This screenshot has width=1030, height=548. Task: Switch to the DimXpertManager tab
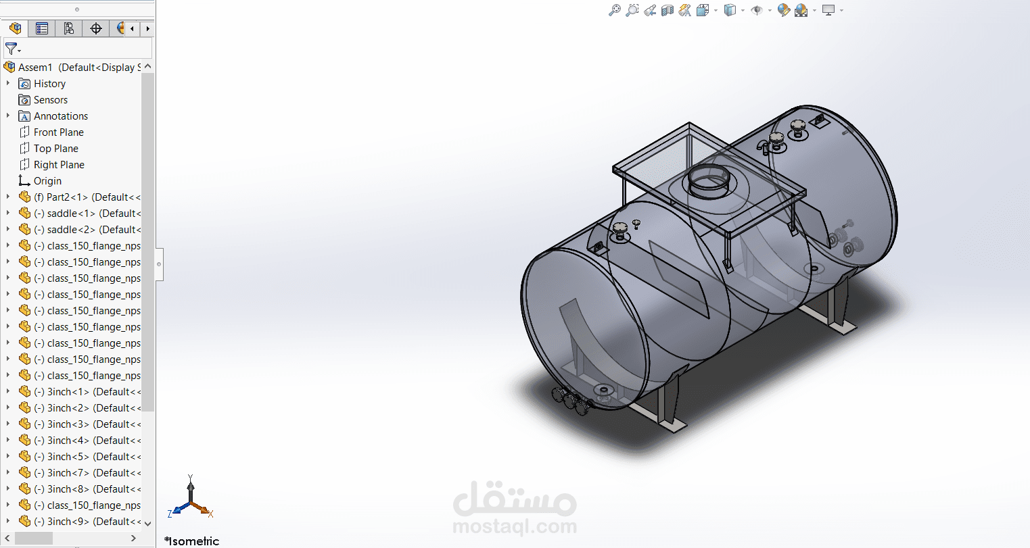click(96, 28)
